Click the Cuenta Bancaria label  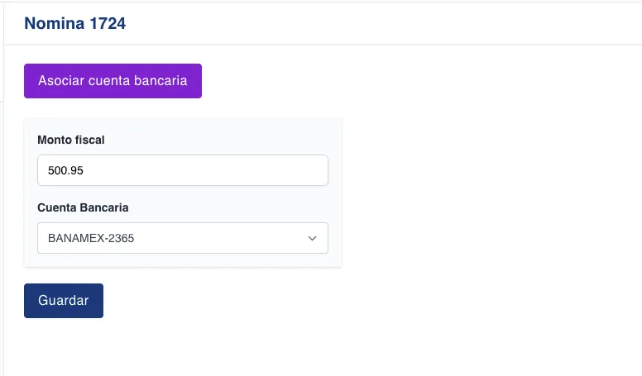[x=83, y=207]
